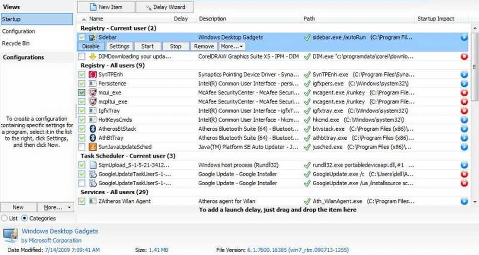Click blue impact icon for ZAtheros Wlan Agent
The width and height of the screenshot is (479, 255).
pyautogui.click(x=464, y=201)
